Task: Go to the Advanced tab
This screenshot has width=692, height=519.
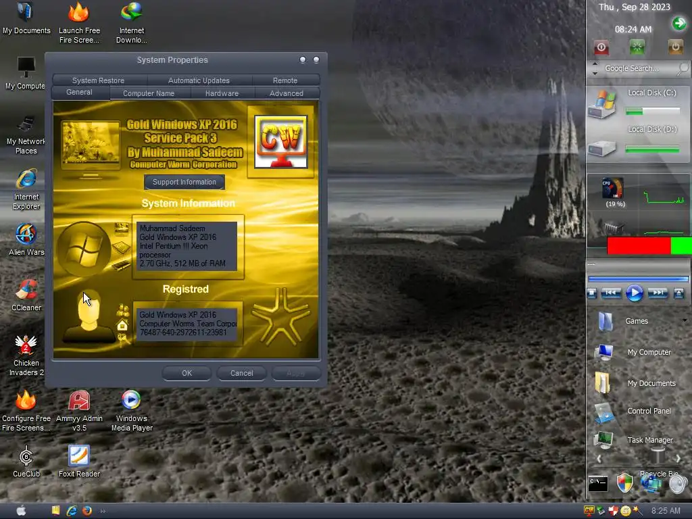Action: [287, 93]
